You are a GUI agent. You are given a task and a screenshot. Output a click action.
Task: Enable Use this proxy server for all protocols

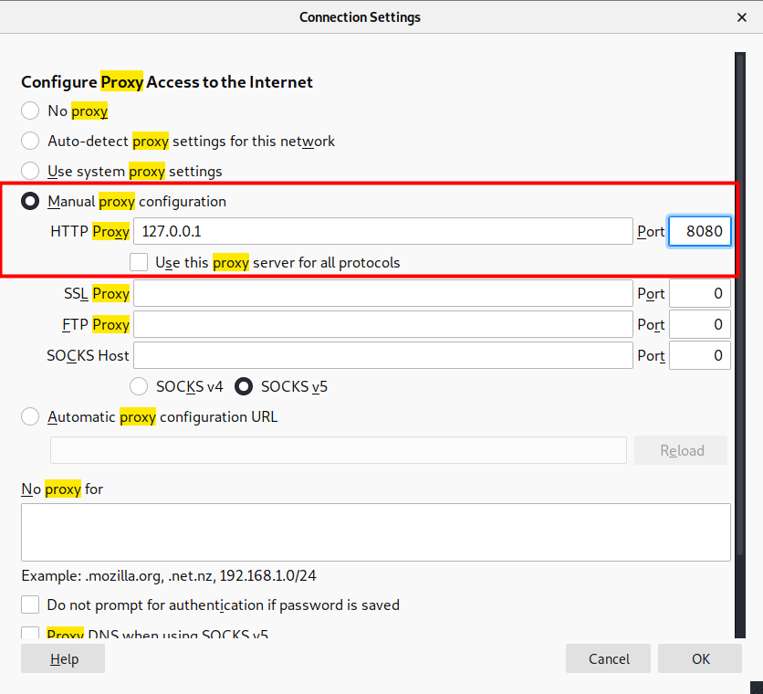pos(139,263)
